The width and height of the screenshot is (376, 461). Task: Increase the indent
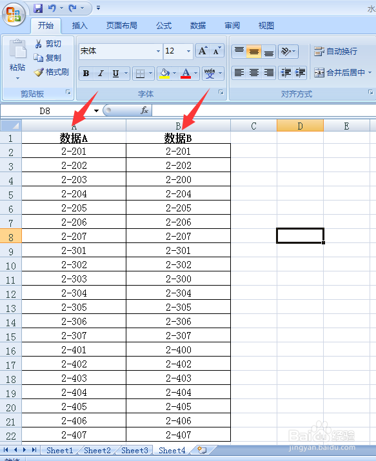[x=300, y=73]
